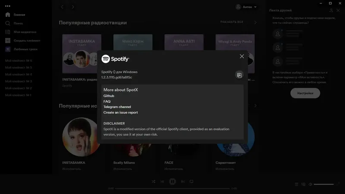Click the liked songs heart icon

[8, 49]
